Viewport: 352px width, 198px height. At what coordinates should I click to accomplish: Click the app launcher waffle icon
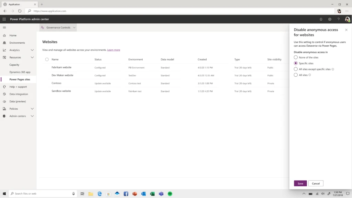[4, 19]
